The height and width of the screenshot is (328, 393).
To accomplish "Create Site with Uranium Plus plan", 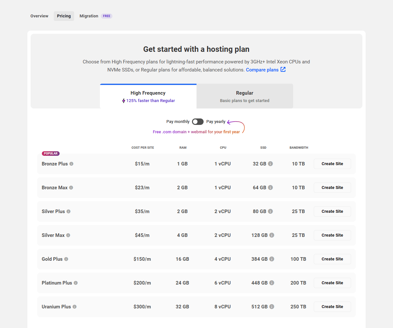I will 332,307.
